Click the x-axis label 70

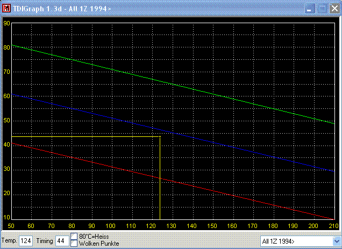click(51, 226)
